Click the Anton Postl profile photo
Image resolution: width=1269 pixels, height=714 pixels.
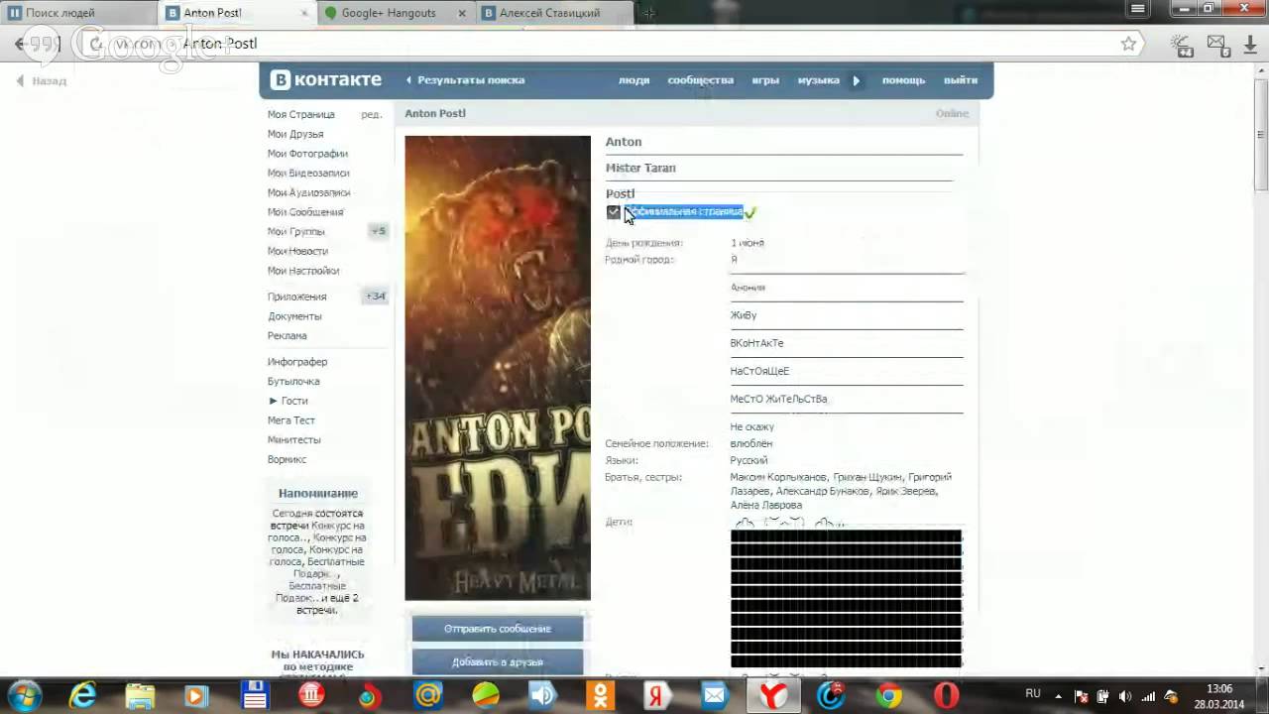(498, 368)
